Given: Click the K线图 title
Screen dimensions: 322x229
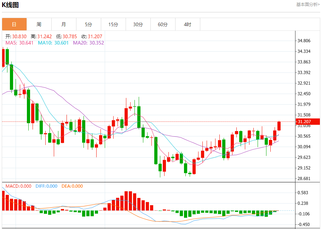Looking at the screenshot, I should tap(10, 5).
